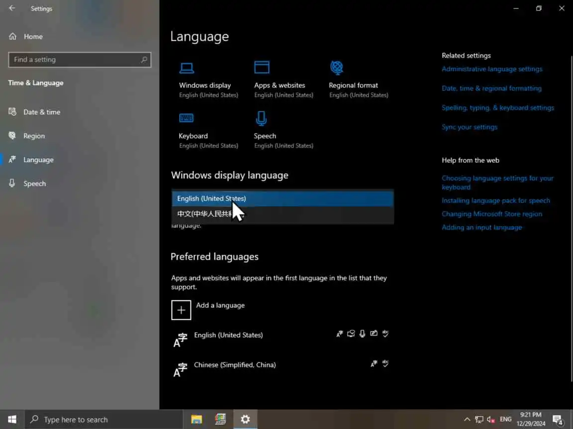Open the taskbar app next to File Explorer
The image size is (573, 429).
click(x=220, y=420)
